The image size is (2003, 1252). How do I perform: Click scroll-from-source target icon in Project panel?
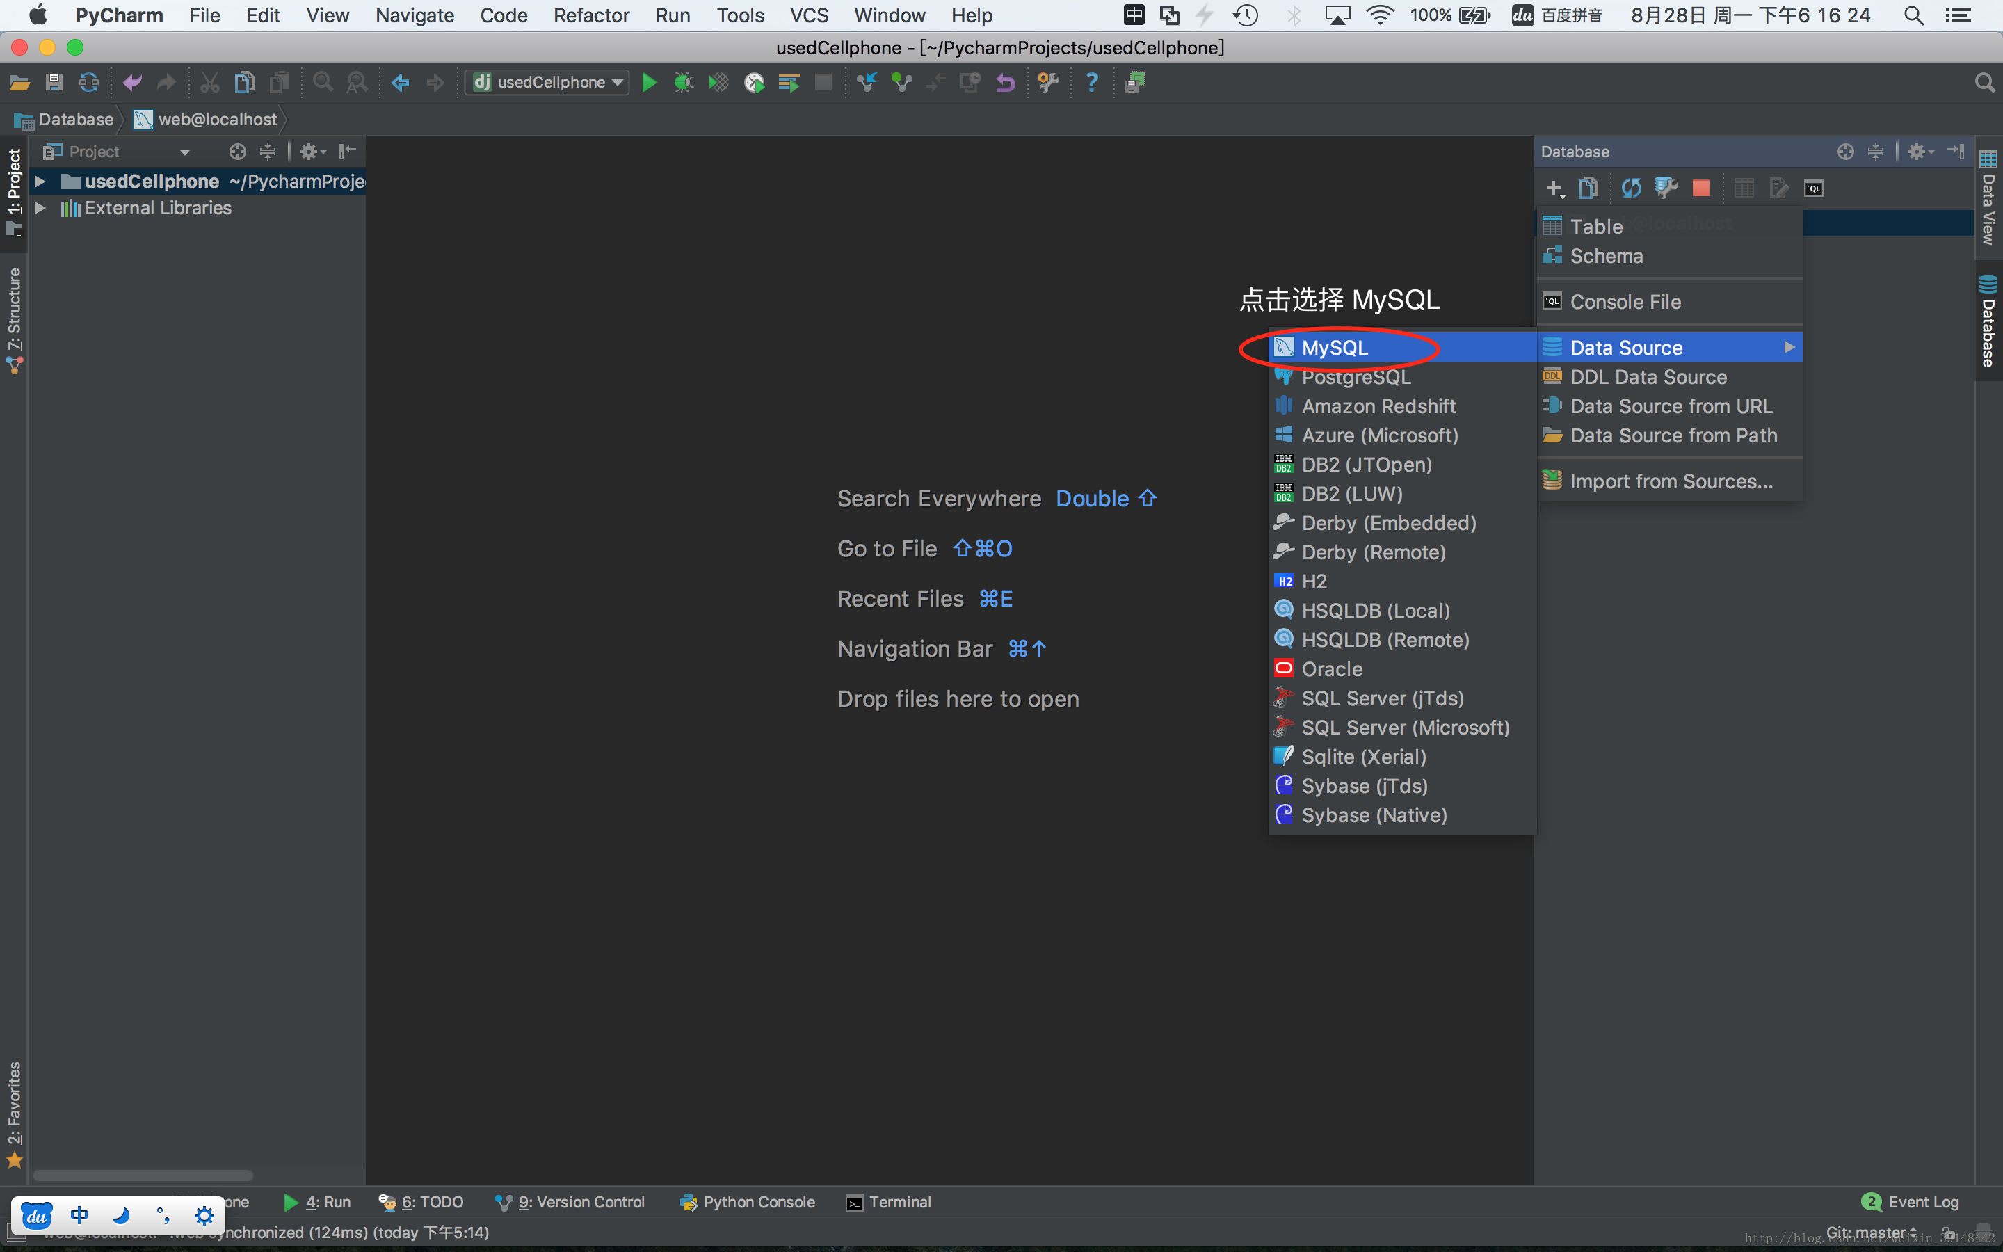238,152
